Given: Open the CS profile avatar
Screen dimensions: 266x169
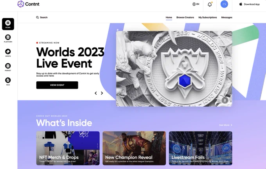Looking at the screenshot, I should [224, 4].
